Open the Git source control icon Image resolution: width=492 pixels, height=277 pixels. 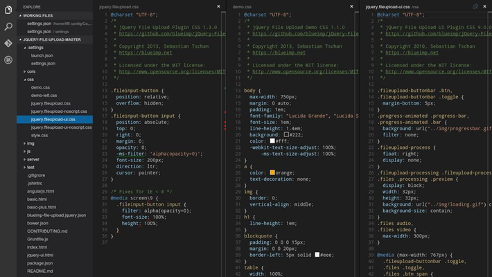8,43
